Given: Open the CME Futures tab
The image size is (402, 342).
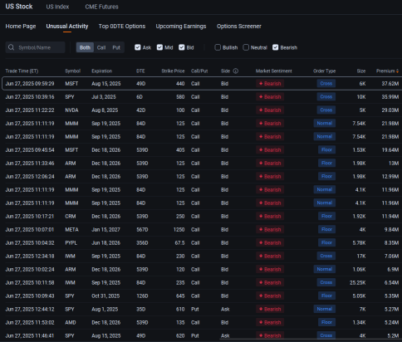Looking at the screenshot, I should coord(101,7).
